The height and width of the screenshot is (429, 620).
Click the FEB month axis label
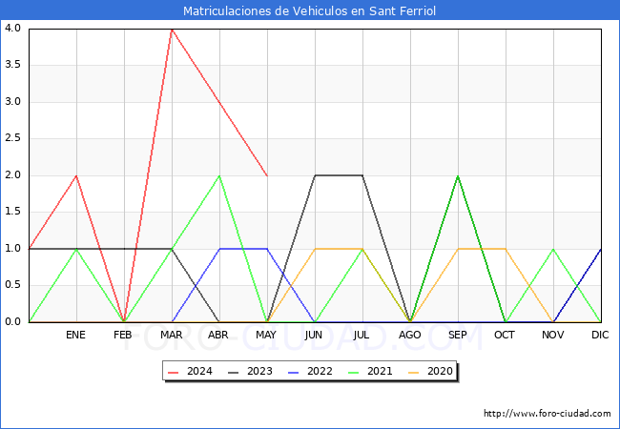point(123,335)
